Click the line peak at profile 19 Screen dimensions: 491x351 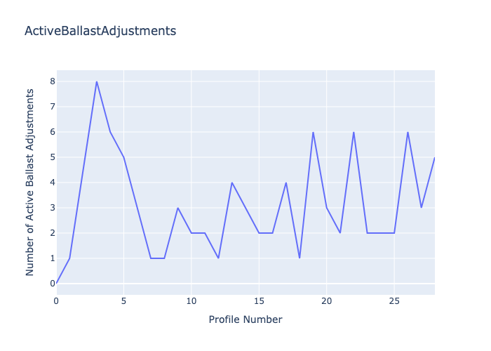coord(313,132)
